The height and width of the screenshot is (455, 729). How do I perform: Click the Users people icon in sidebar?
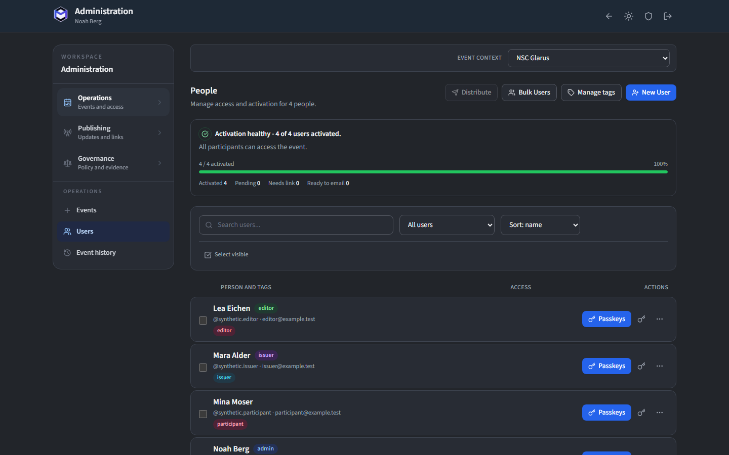(x=67, y=232)
